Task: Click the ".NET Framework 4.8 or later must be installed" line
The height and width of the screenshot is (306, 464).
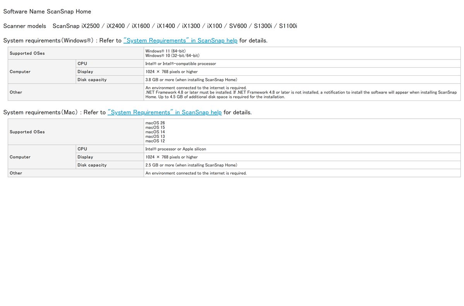Action: (301, 92)
